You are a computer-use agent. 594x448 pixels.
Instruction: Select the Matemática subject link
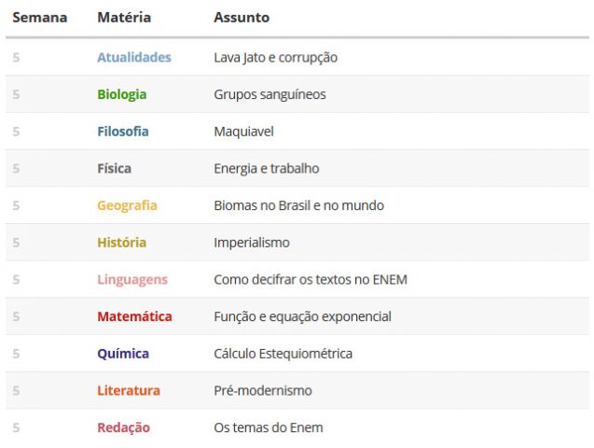tap(134, 316)
